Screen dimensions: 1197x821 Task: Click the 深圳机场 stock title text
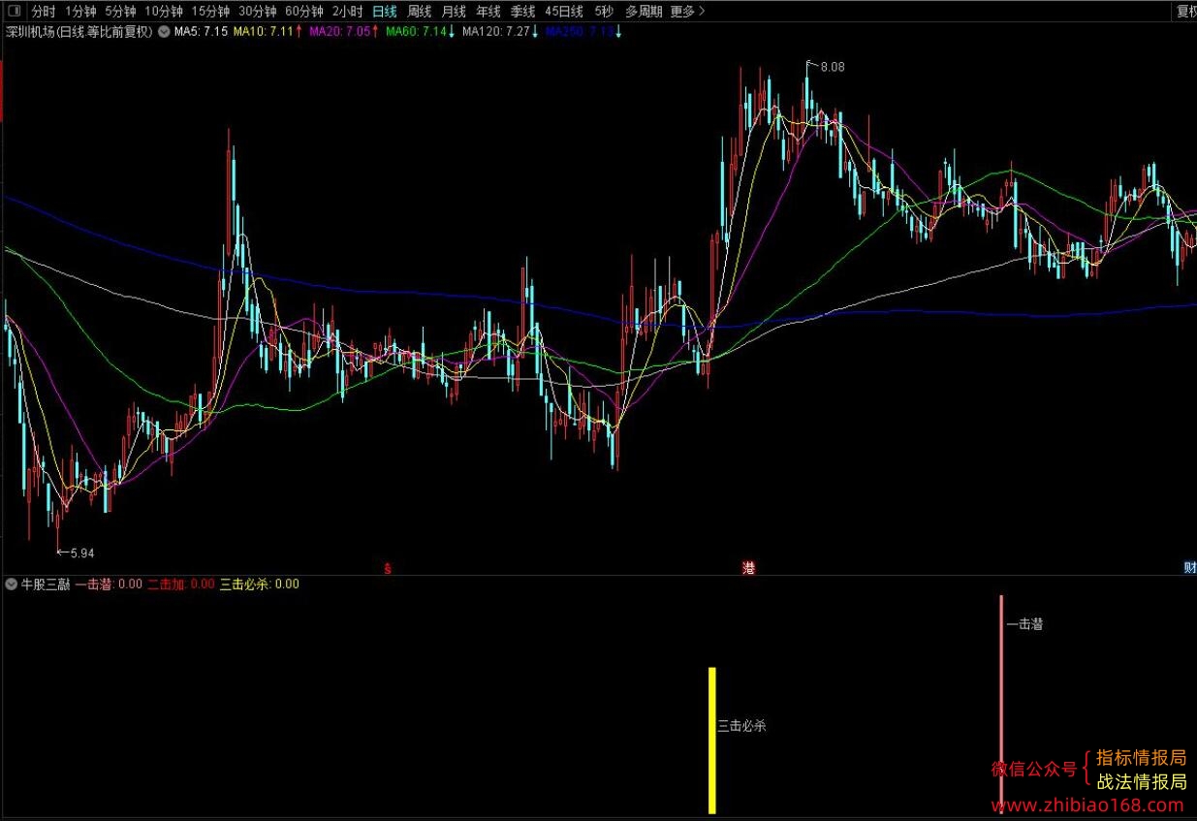pos(79,32)
